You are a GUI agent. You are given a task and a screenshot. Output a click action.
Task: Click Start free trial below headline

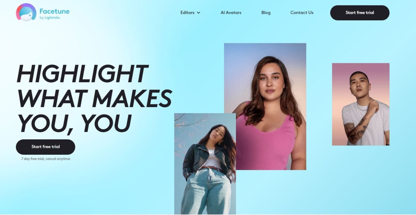pos(45,147)
